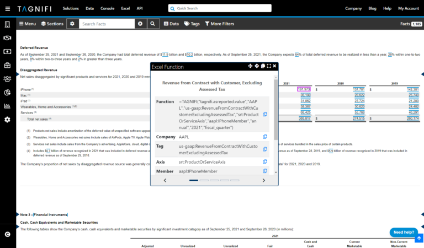Open the Console menu

coord(107,8)
